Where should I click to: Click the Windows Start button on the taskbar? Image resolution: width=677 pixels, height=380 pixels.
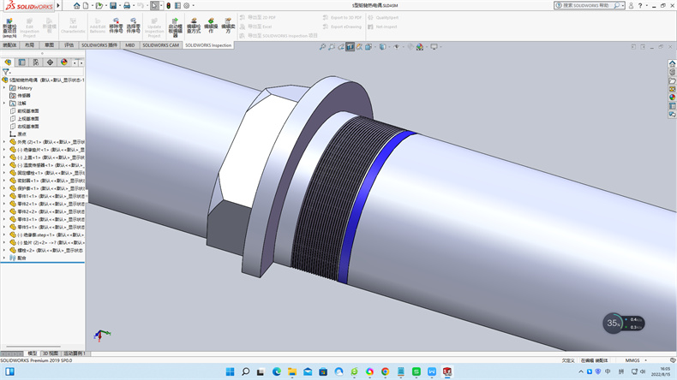click(229, 371)
